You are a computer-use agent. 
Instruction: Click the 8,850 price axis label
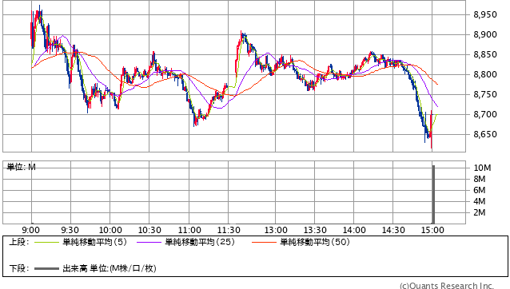(x=485, y=54)
